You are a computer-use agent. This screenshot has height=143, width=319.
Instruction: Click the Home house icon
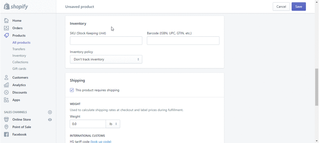pos(6,20)
